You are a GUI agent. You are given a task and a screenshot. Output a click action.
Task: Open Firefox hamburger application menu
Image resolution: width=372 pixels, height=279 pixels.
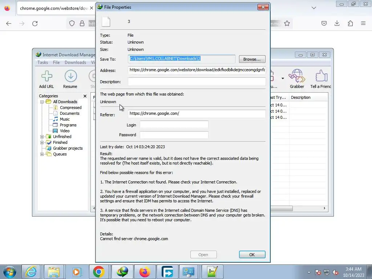(x=363, y=23)
